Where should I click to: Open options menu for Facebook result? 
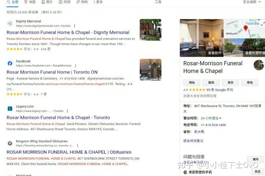point(75,66)
